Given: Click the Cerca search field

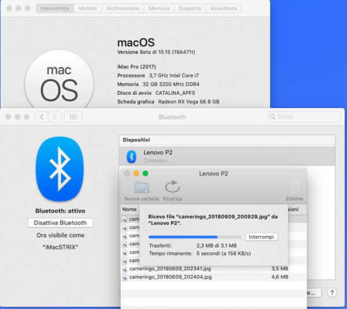Looking at the screenshot, I should coord(304,117).
